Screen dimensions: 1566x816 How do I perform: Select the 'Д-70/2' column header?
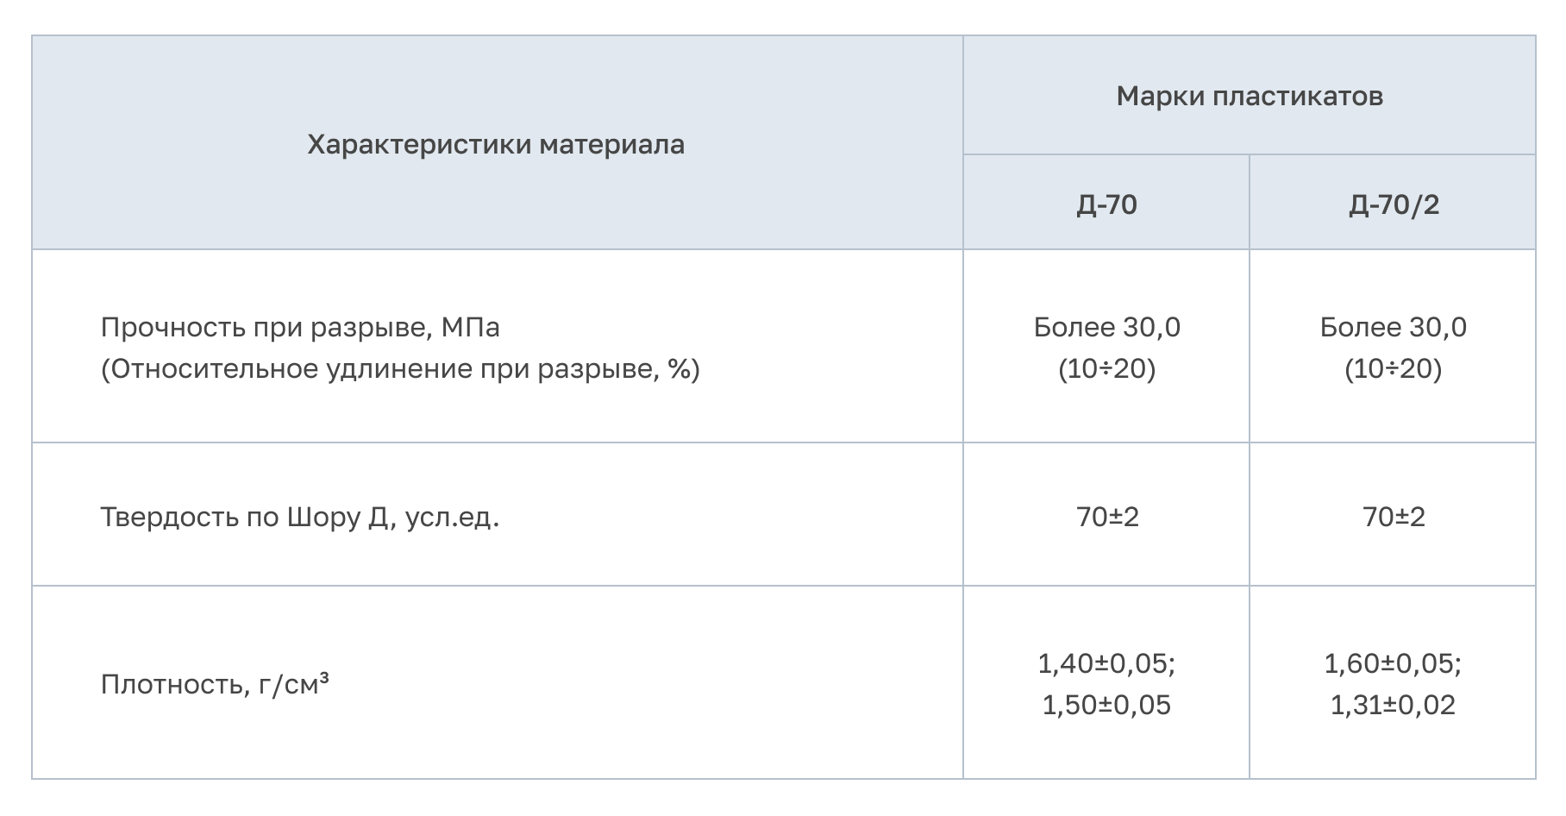coord(1394,204)
